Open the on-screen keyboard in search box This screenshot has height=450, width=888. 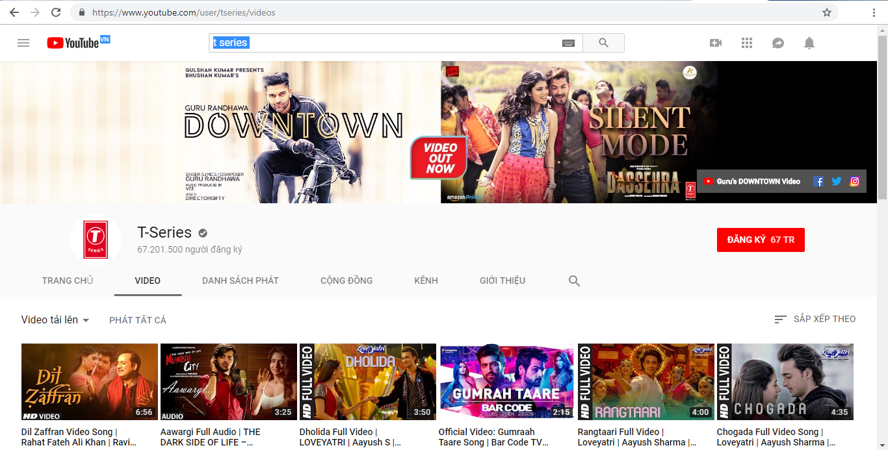click(568, 43)
